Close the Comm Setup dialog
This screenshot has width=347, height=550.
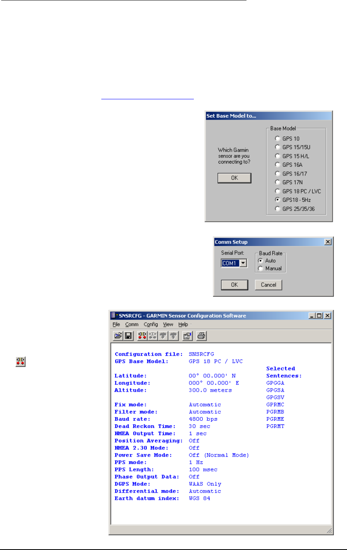[x=328, y=242]
